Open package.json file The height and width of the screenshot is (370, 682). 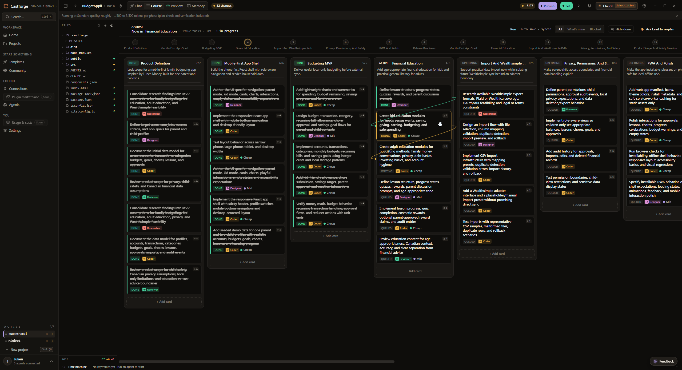pos(81,100)
